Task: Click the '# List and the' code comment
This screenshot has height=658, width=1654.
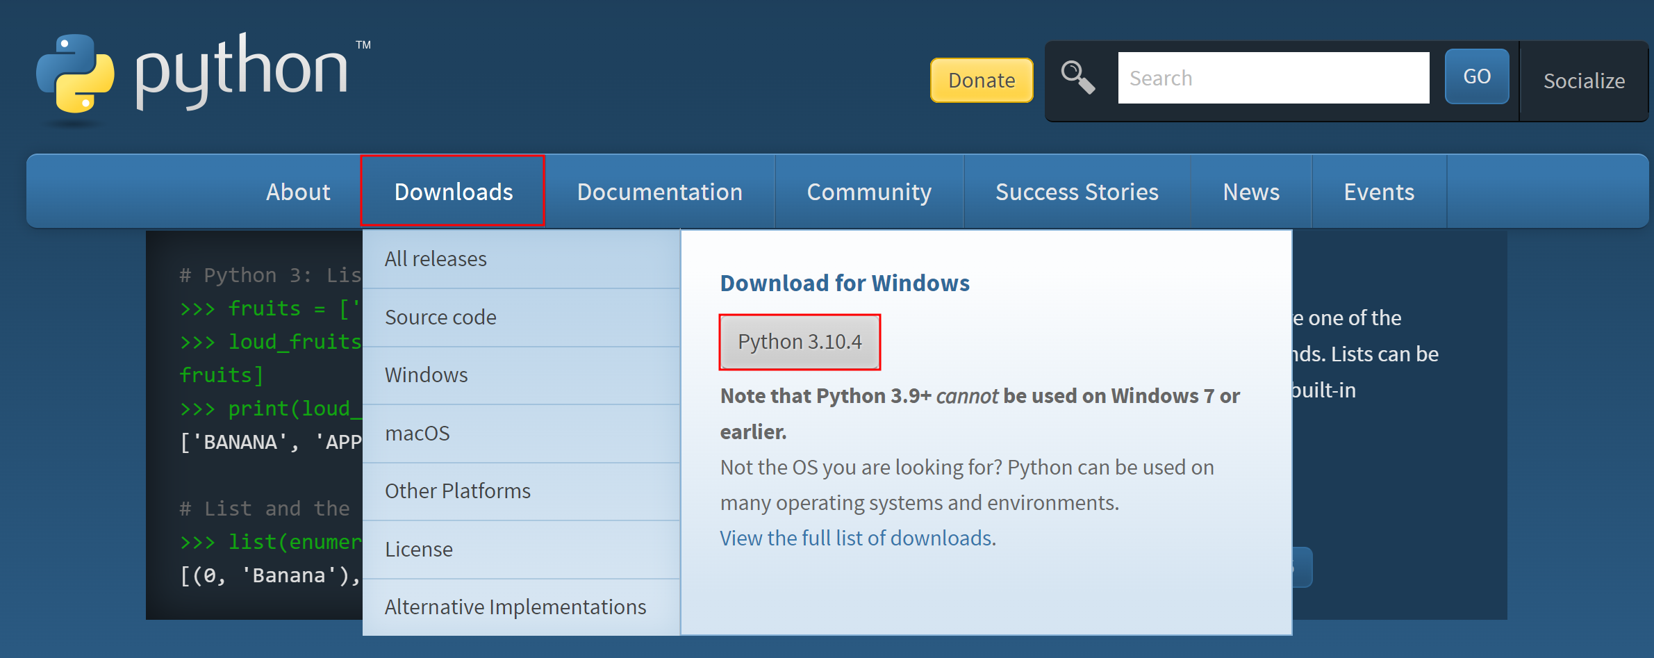Action: point(265,509)
